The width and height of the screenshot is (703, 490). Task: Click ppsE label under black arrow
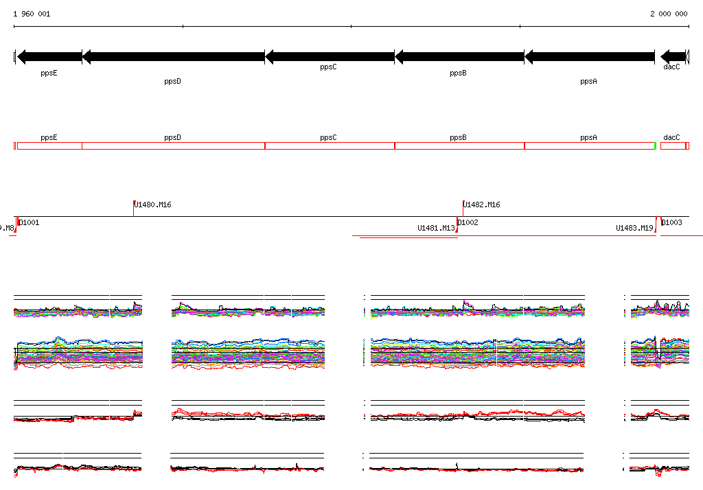pyautogui.click(x=49, y=73)
